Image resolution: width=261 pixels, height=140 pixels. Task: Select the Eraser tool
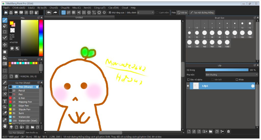5,26
